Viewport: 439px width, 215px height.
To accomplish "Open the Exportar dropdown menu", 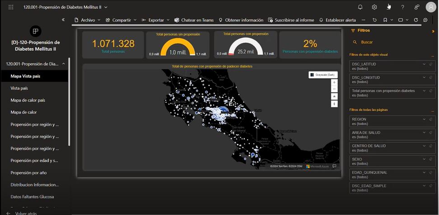I will 156,20.
